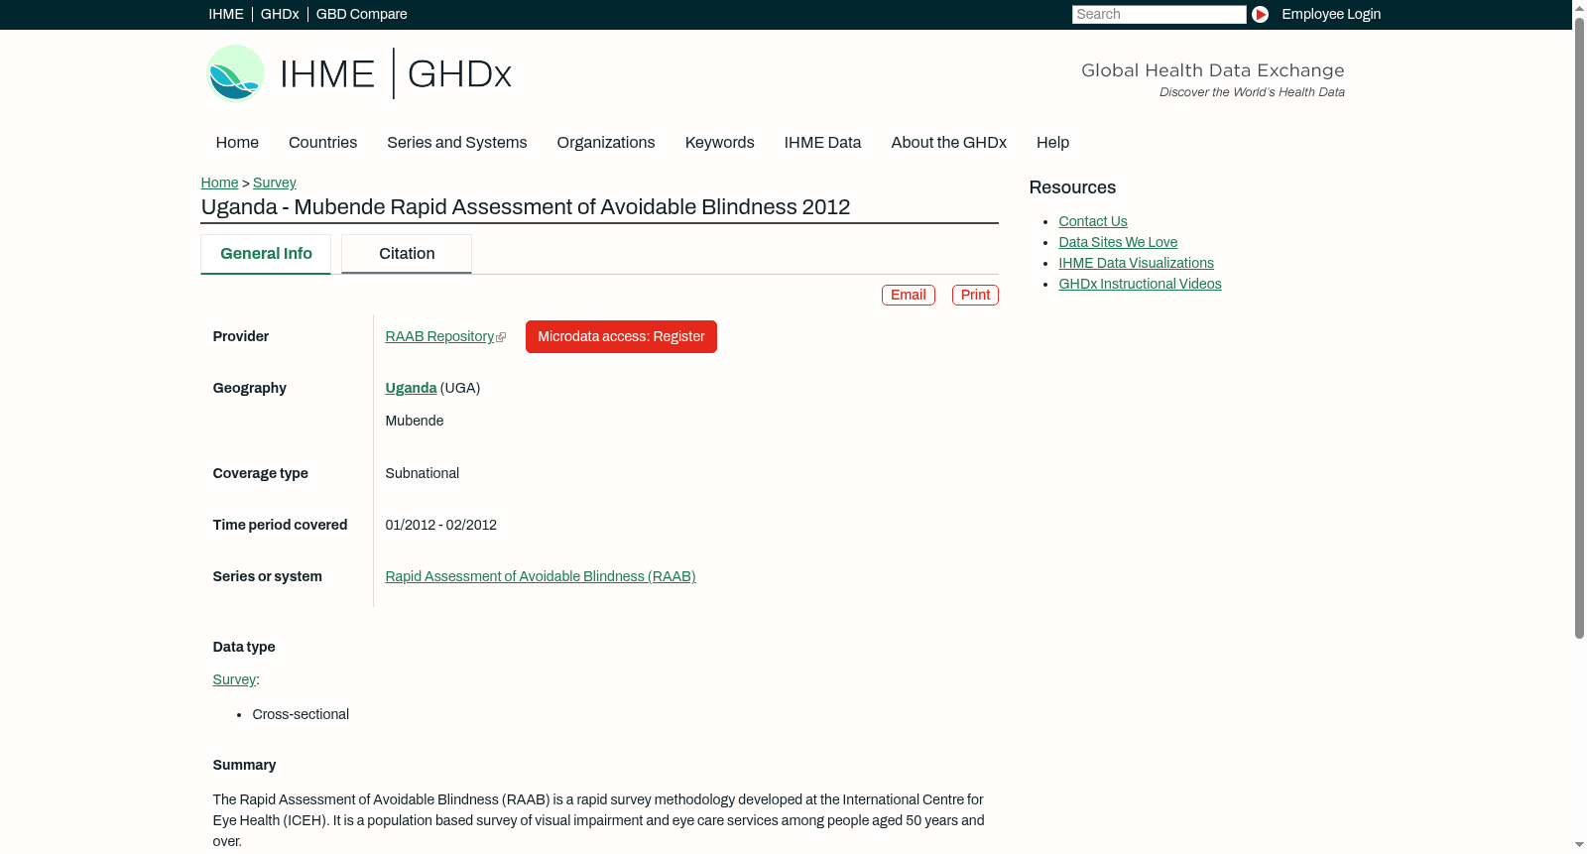Open the IHME Data menu item

click(x=822, y=143)
